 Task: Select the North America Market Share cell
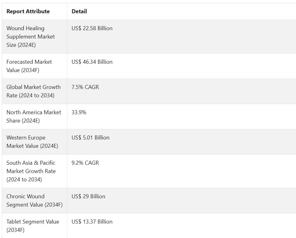(34, 116)
